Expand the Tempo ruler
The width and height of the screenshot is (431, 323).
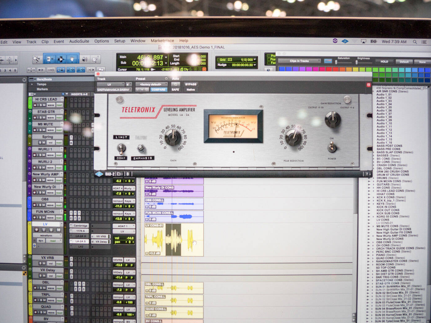coord(32,84)
